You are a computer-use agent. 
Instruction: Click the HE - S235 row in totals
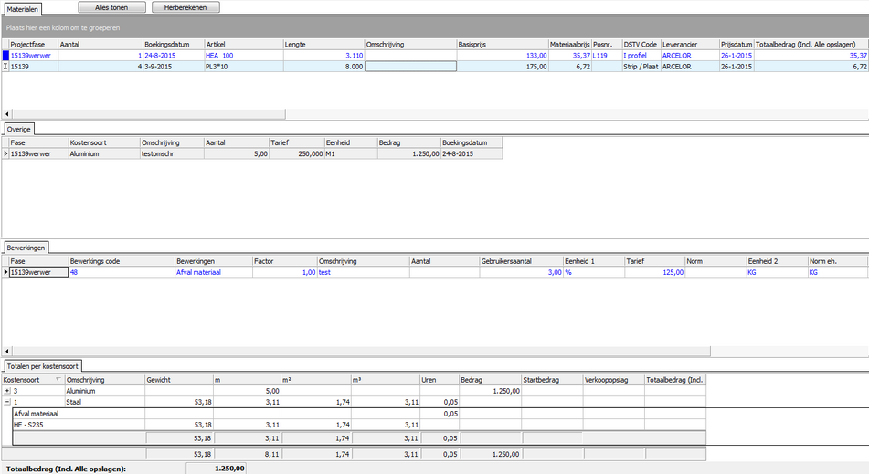pos(359,425)
